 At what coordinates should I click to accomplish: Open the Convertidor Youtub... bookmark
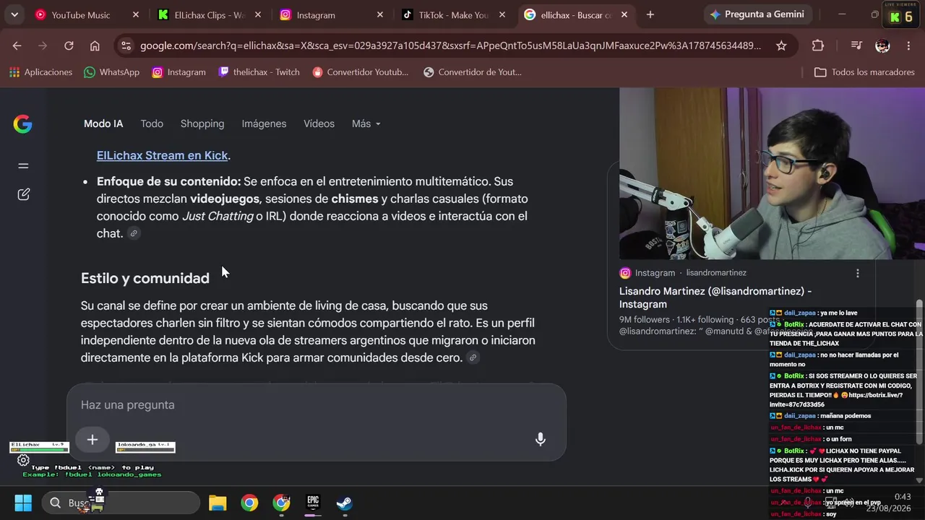tap(360, 72)
